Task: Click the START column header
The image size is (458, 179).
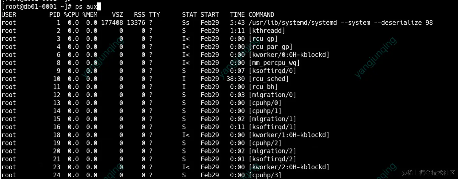Action: coord(209,15)
